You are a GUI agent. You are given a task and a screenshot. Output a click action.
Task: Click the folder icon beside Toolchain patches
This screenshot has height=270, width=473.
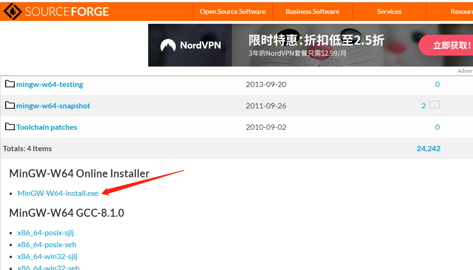click(x=10, y=127)
